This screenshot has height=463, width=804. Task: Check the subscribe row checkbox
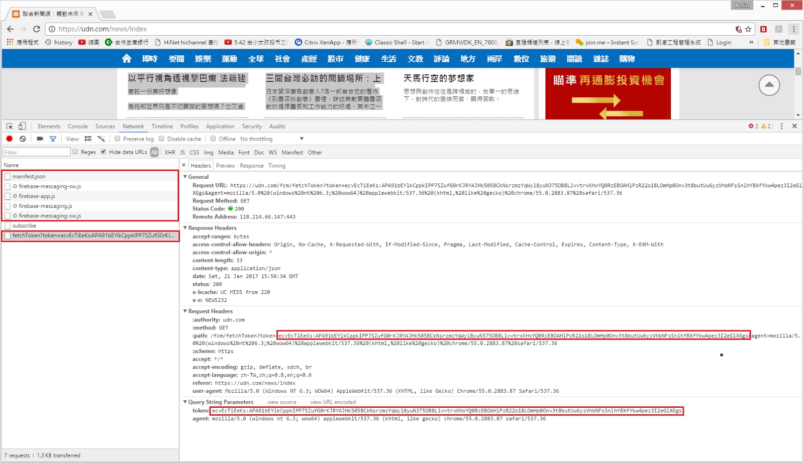8,226
